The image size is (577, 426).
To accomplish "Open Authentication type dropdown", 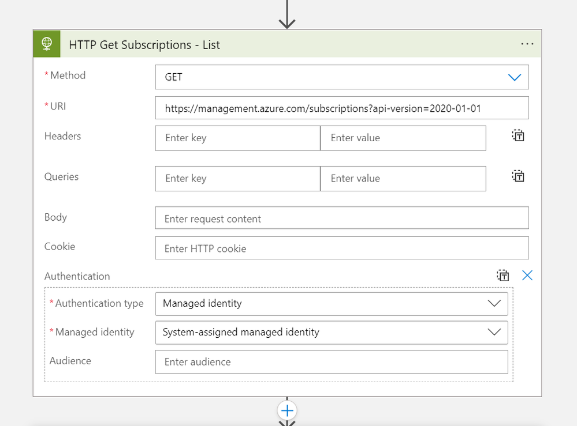I will pos(332,304).
